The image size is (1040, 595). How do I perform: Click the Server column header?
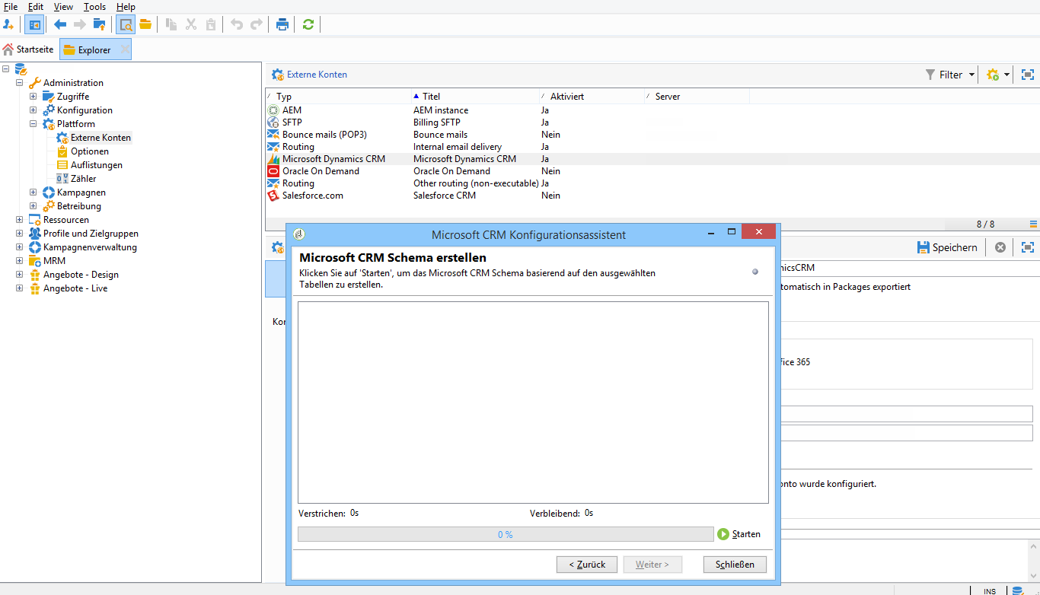click(697, 97)
